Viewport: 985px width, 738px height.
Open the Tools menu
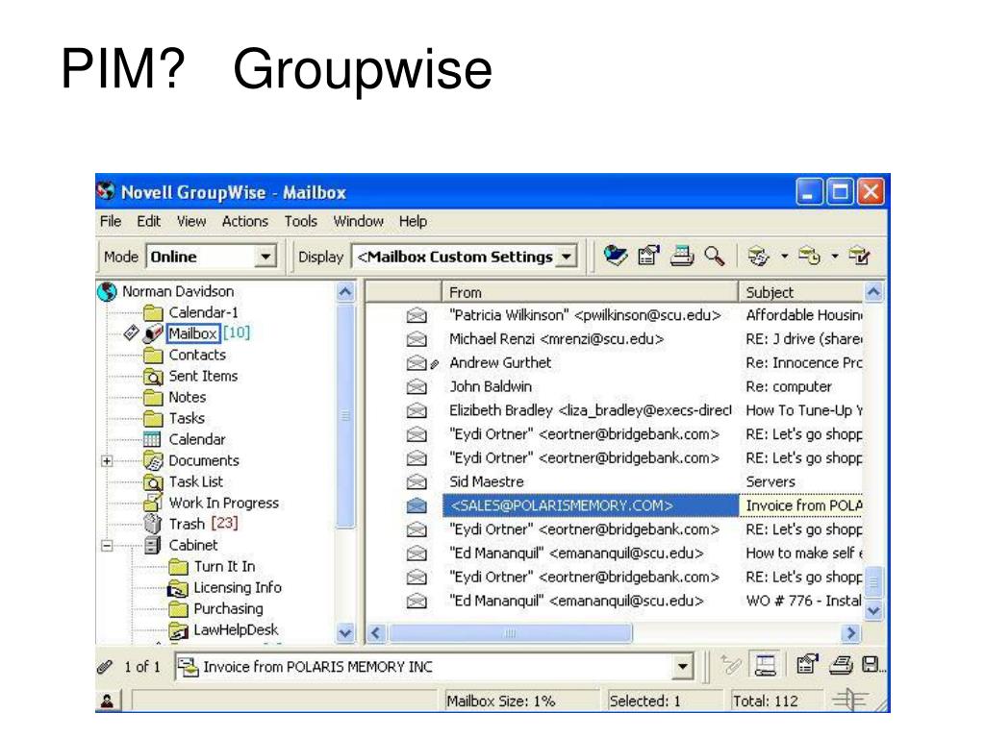(x=300, y=222)
